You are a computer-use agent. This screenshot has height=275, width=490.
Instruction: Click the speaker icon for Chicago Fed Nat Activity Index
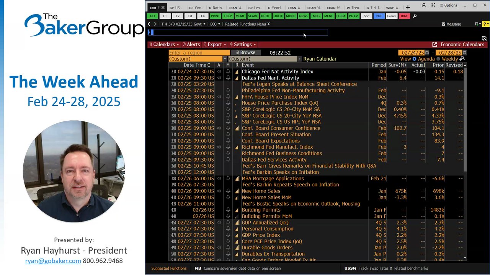coord(219,71)
